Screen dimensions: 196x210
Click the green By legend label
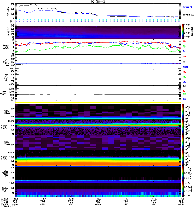pos(184,46)
